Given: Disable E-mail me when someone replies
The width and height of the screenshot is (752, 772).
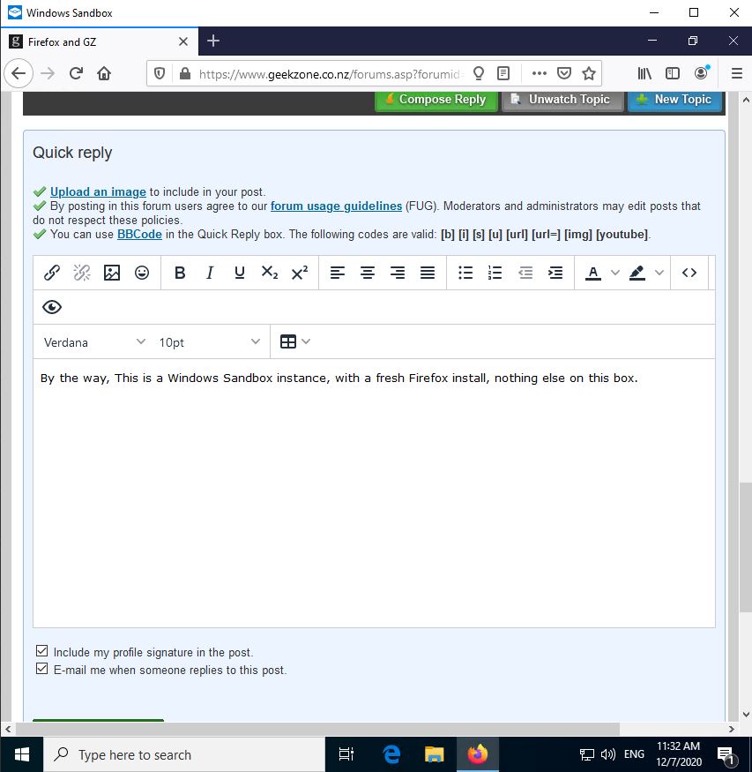Looking at the screenshot, I should (42, 670).
